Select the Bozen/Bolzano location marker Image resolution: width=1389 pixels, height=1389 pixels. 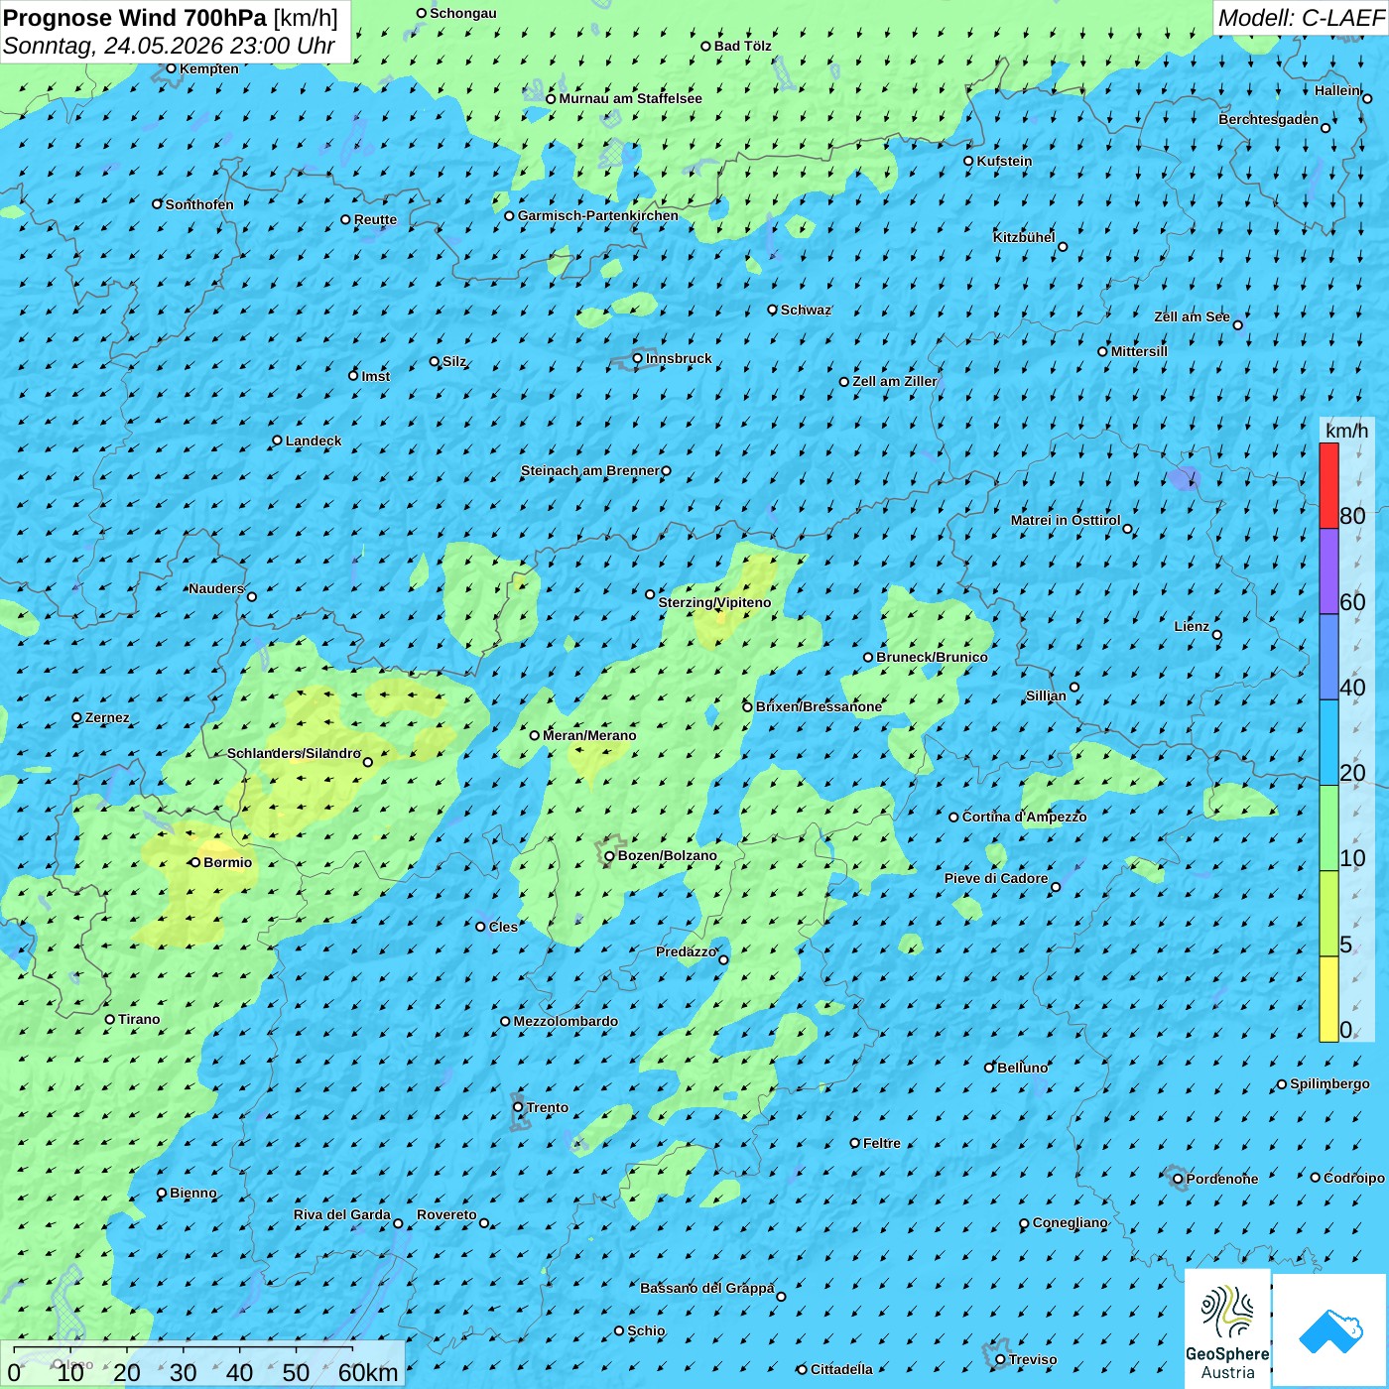point(609,856)
